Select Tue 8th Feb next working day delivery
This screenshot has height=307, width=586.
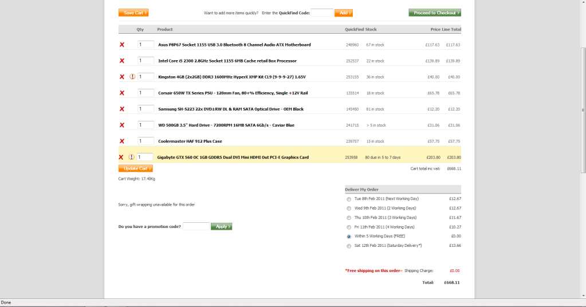point(349,199)
